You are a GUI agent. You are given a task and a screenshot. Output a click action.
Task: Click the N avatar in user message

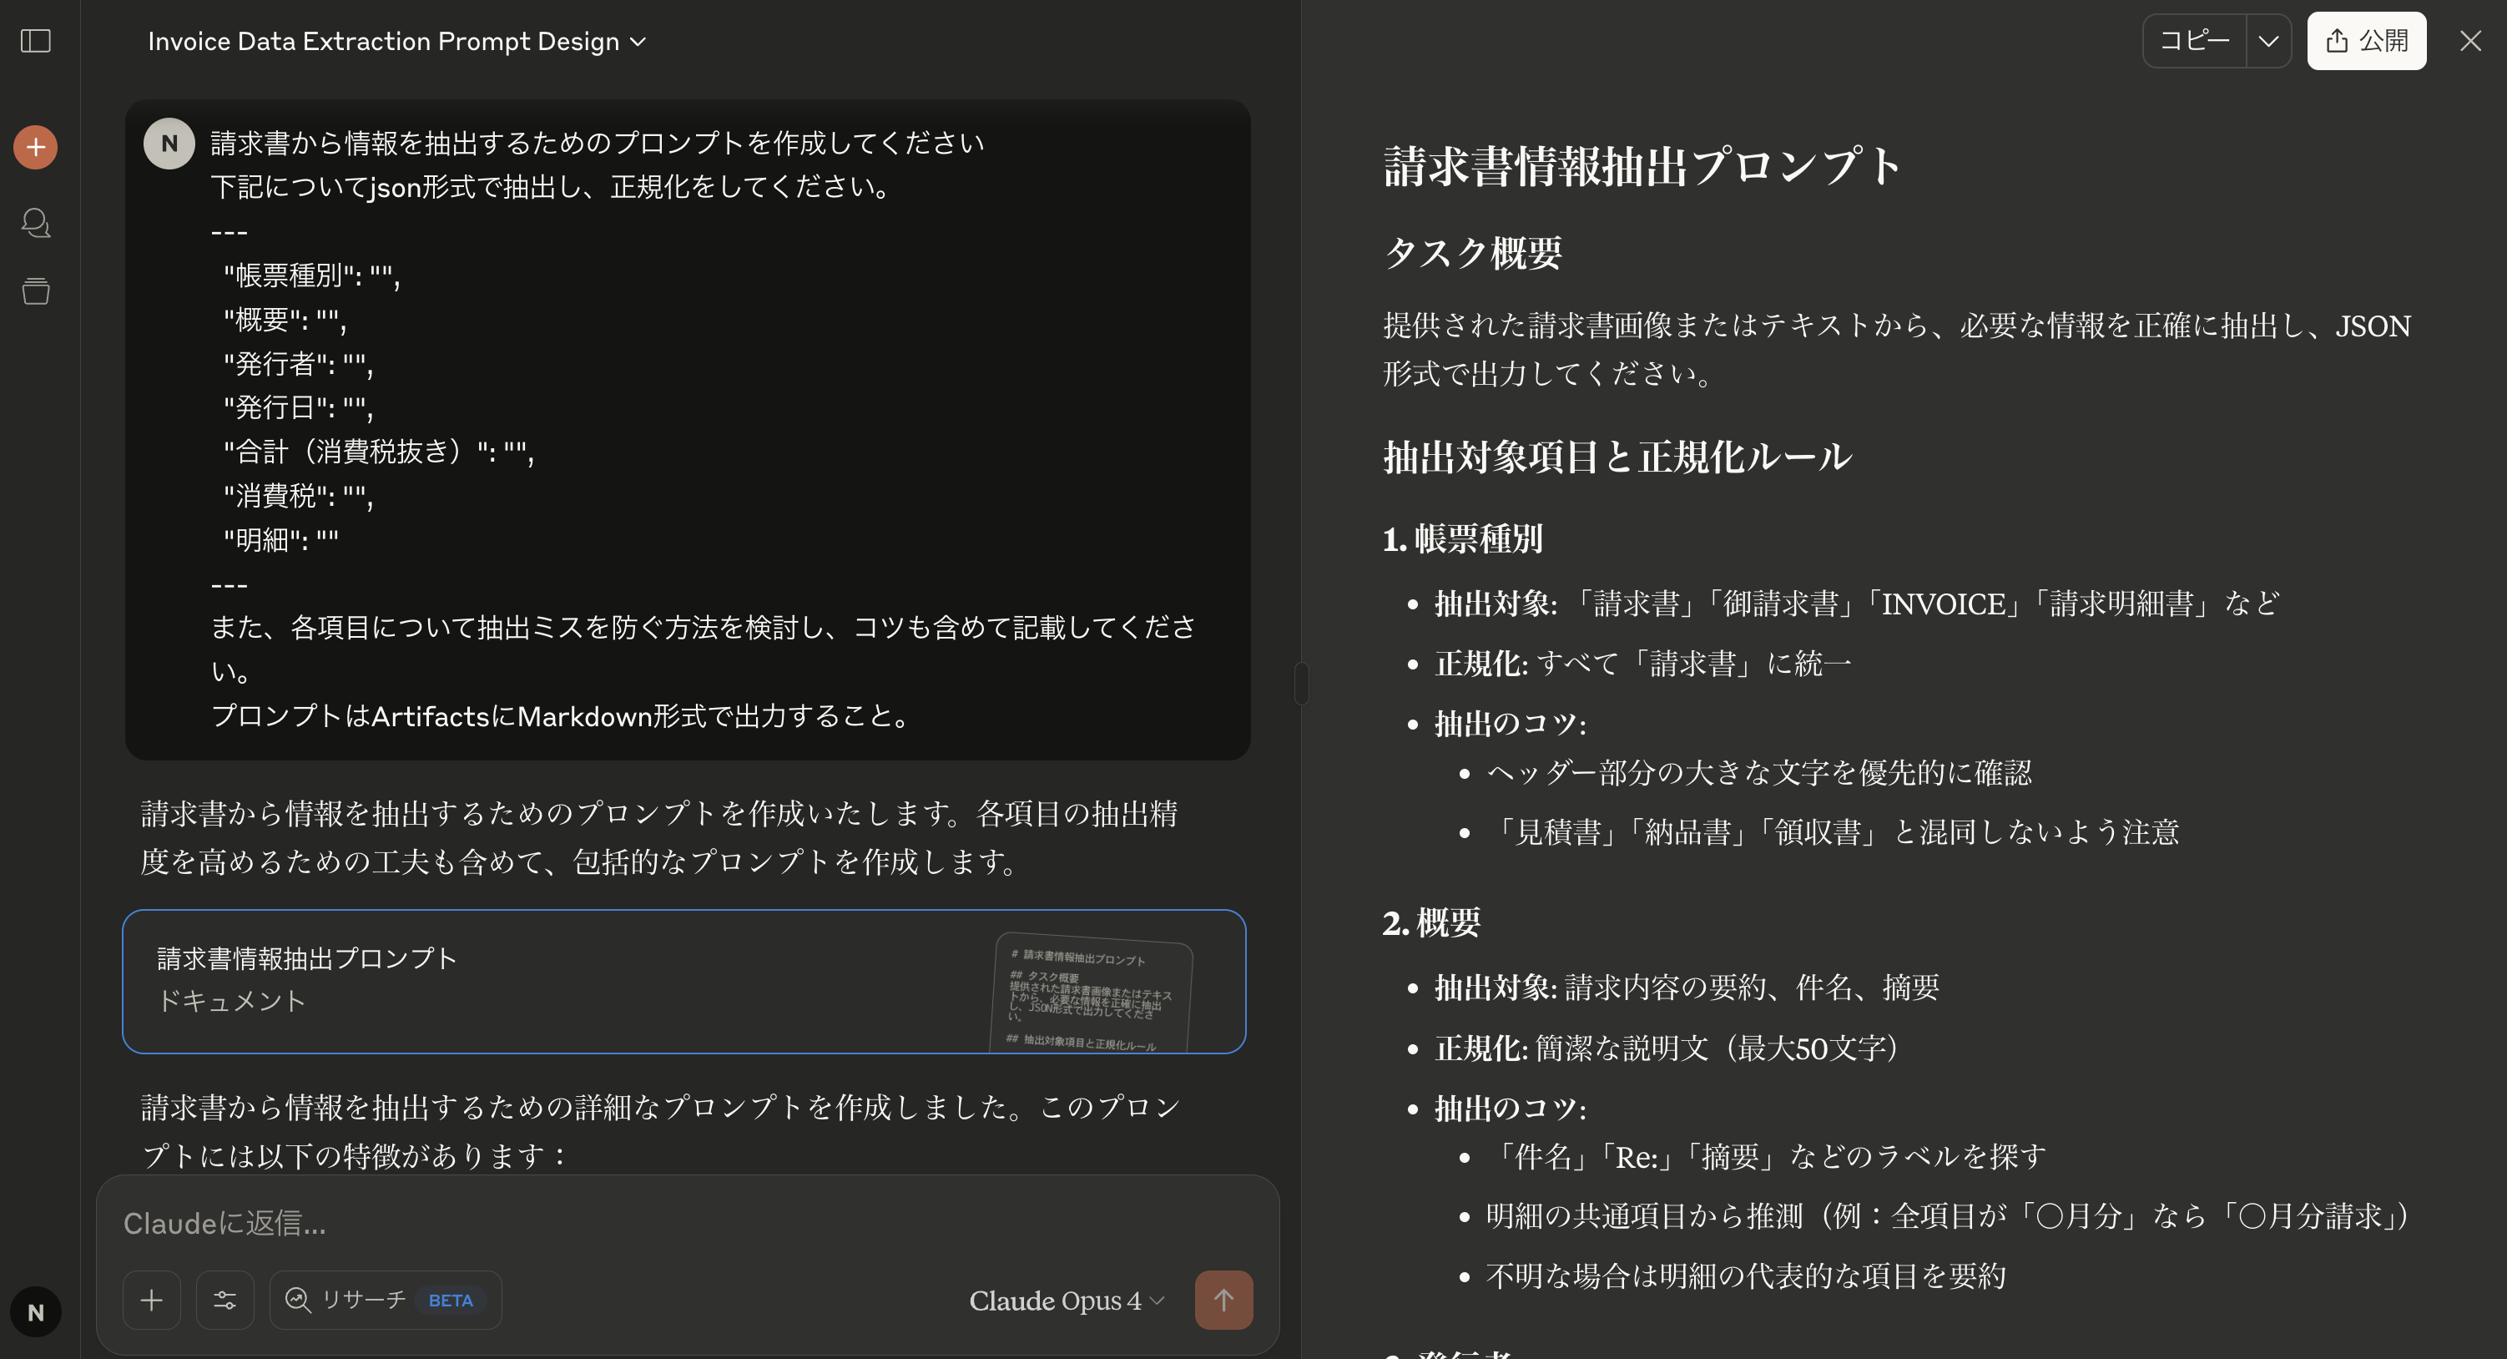[x=169, y=144]
